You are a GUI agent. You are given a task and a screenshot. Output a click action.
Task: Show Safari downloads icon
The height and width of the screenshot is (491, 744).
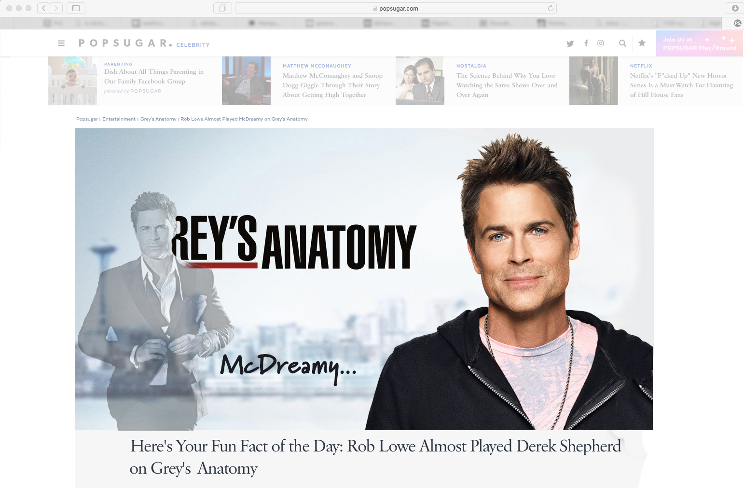click(x=735, y=8)
